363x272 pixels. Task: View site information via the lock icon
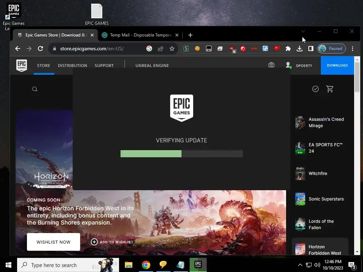[55, 49]
